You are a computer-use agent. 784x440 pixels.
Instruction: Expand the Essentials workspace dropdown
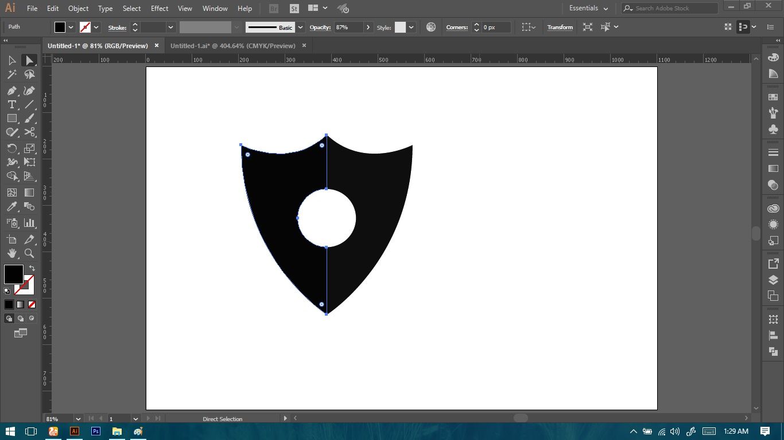click(x=589, y=8)
